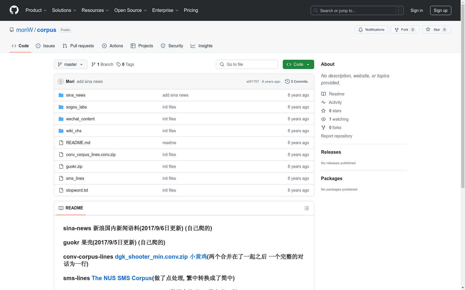
Task: Click the star icon beside 0 stars
Action: pos(323,111)
